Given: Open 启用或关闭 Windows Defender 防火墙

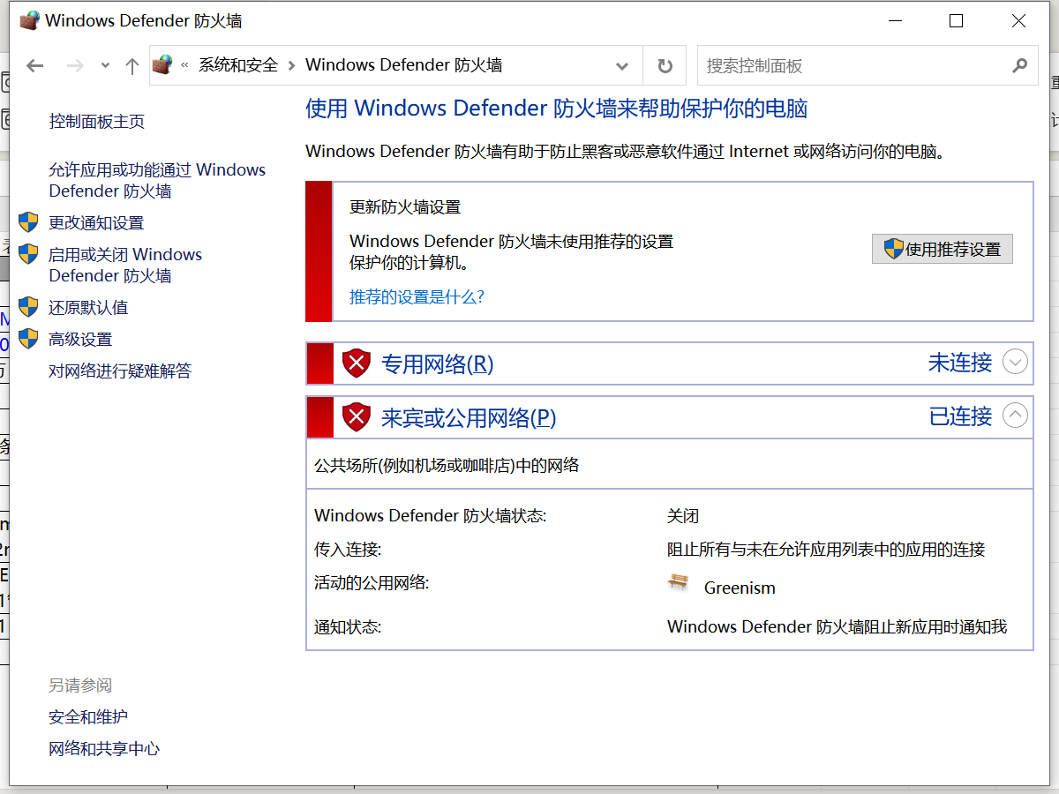Looking at the screenshot, I should [x=125, y=265].
